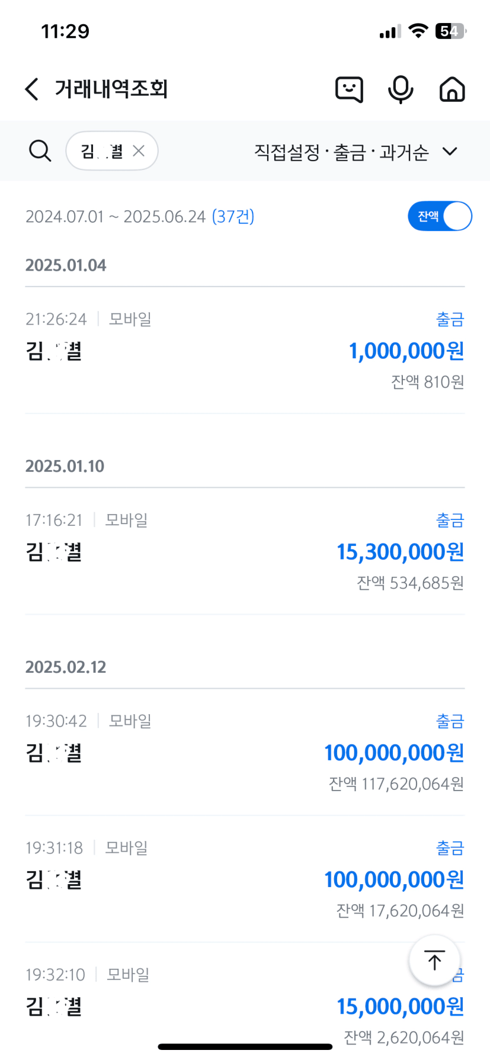The height and width of the screenshot is (1060, 490).
Task: Tap the scroll-to-top arrow button
Action: click(434, 961)
